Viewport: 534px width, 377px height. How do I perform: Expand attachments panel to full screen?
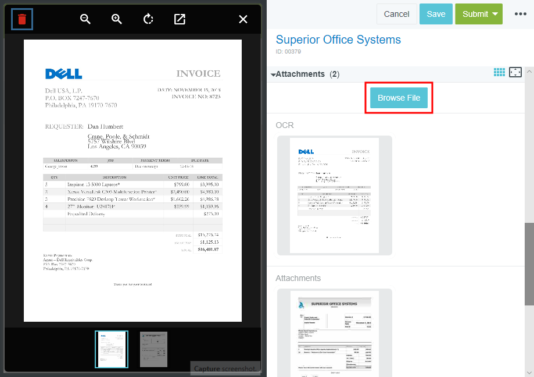(515, 72)
